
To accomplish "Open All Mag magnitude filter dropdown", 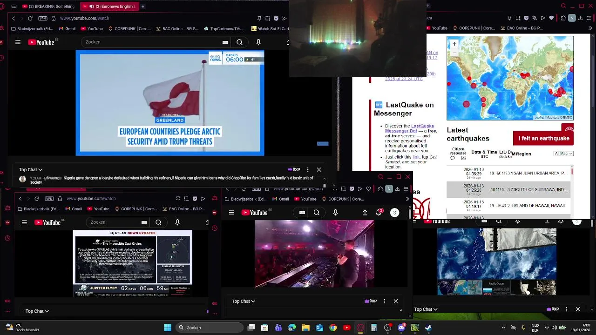I will pos(563,154).
